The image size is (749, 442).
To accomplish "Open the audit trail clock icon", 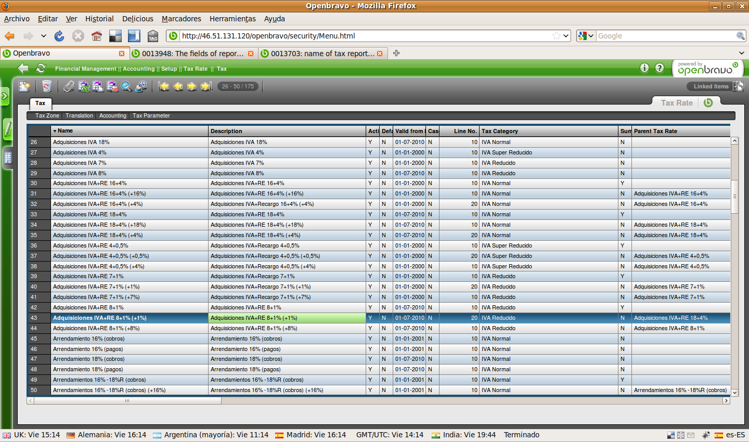I will tap(141, 86).
